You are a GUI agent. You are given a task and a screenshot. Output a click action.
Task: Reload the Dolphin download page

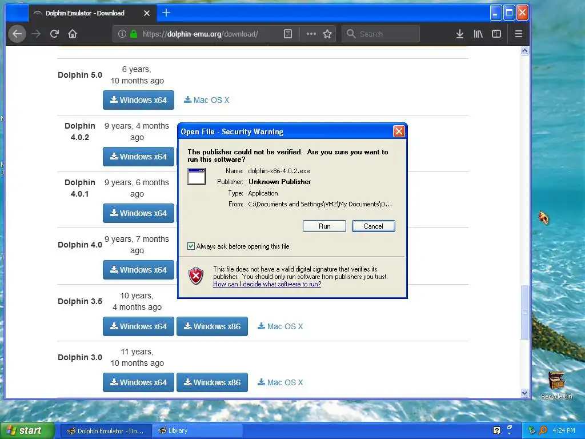54,34
